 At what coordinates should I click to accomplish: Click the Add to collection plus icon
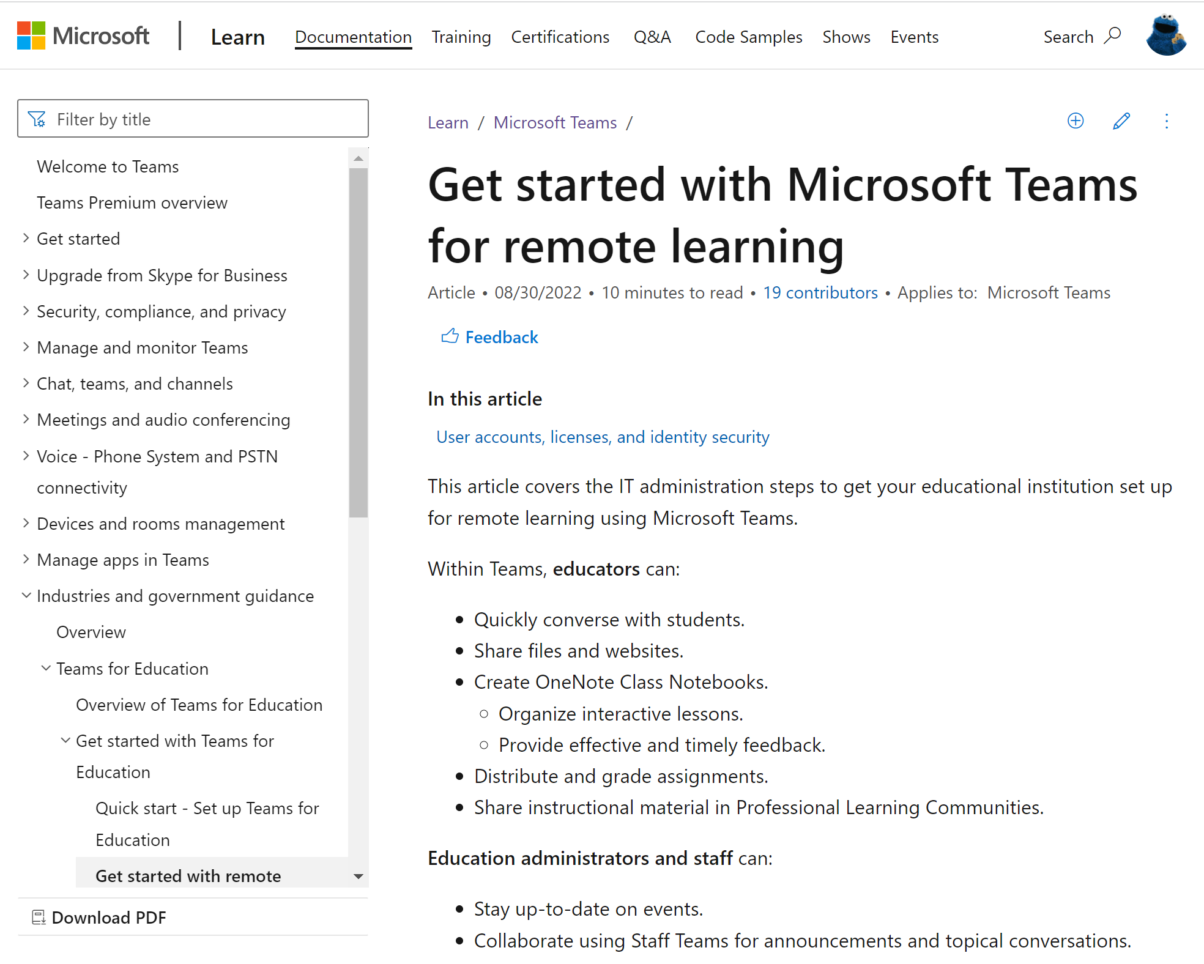coord(1076,121)
